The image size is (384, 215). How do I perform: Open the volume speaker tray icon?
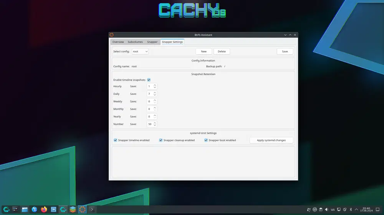[x=327, y=210]
